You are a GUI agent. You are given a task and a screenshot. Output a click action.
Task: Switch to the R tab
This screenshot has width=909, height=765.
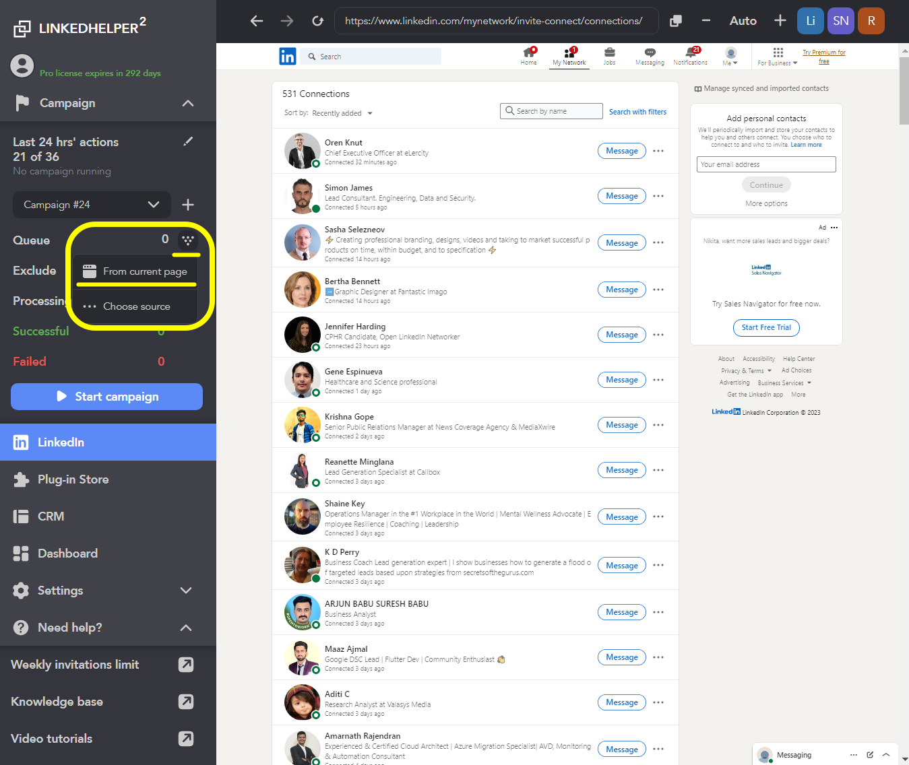pyautogui.click(x=871, y=21)
